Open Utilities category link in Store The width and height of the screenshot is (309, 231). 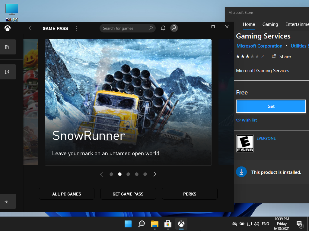(300, 46)
